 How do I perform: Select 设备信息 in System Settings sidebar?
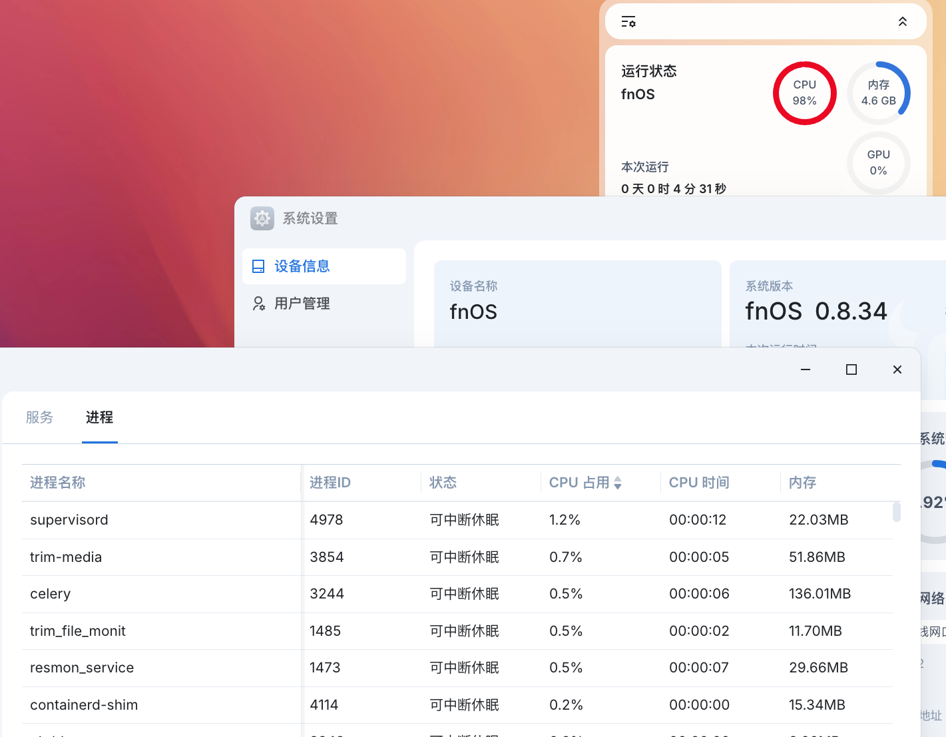(x=324, y=266)
